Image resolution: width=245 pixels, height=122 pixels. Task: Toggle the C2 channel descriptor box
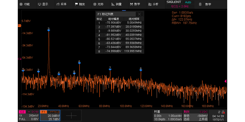coord(28,115)
